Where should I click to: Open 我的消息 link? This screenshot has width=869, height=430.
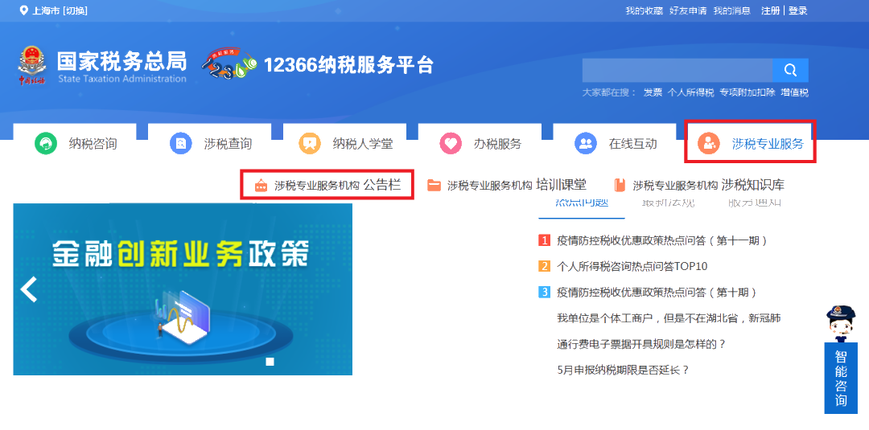coord(731,10)
